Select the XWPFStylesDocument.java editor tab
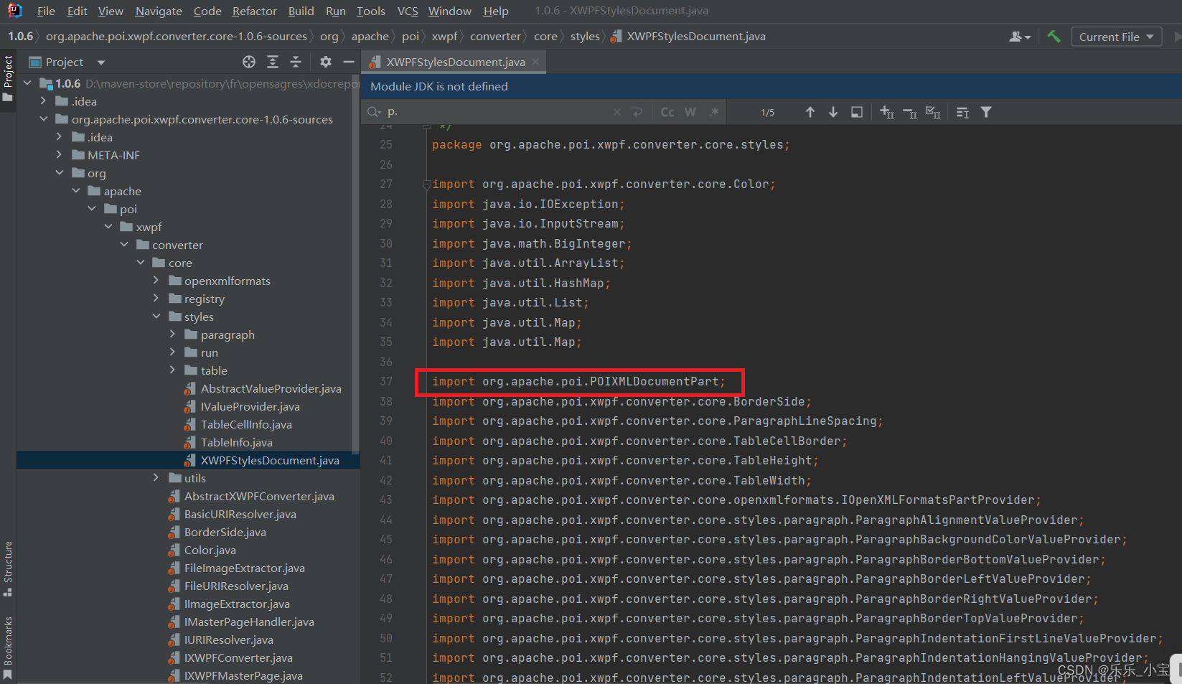This screenshot has height=684, width=1182. tap(454, 62)
